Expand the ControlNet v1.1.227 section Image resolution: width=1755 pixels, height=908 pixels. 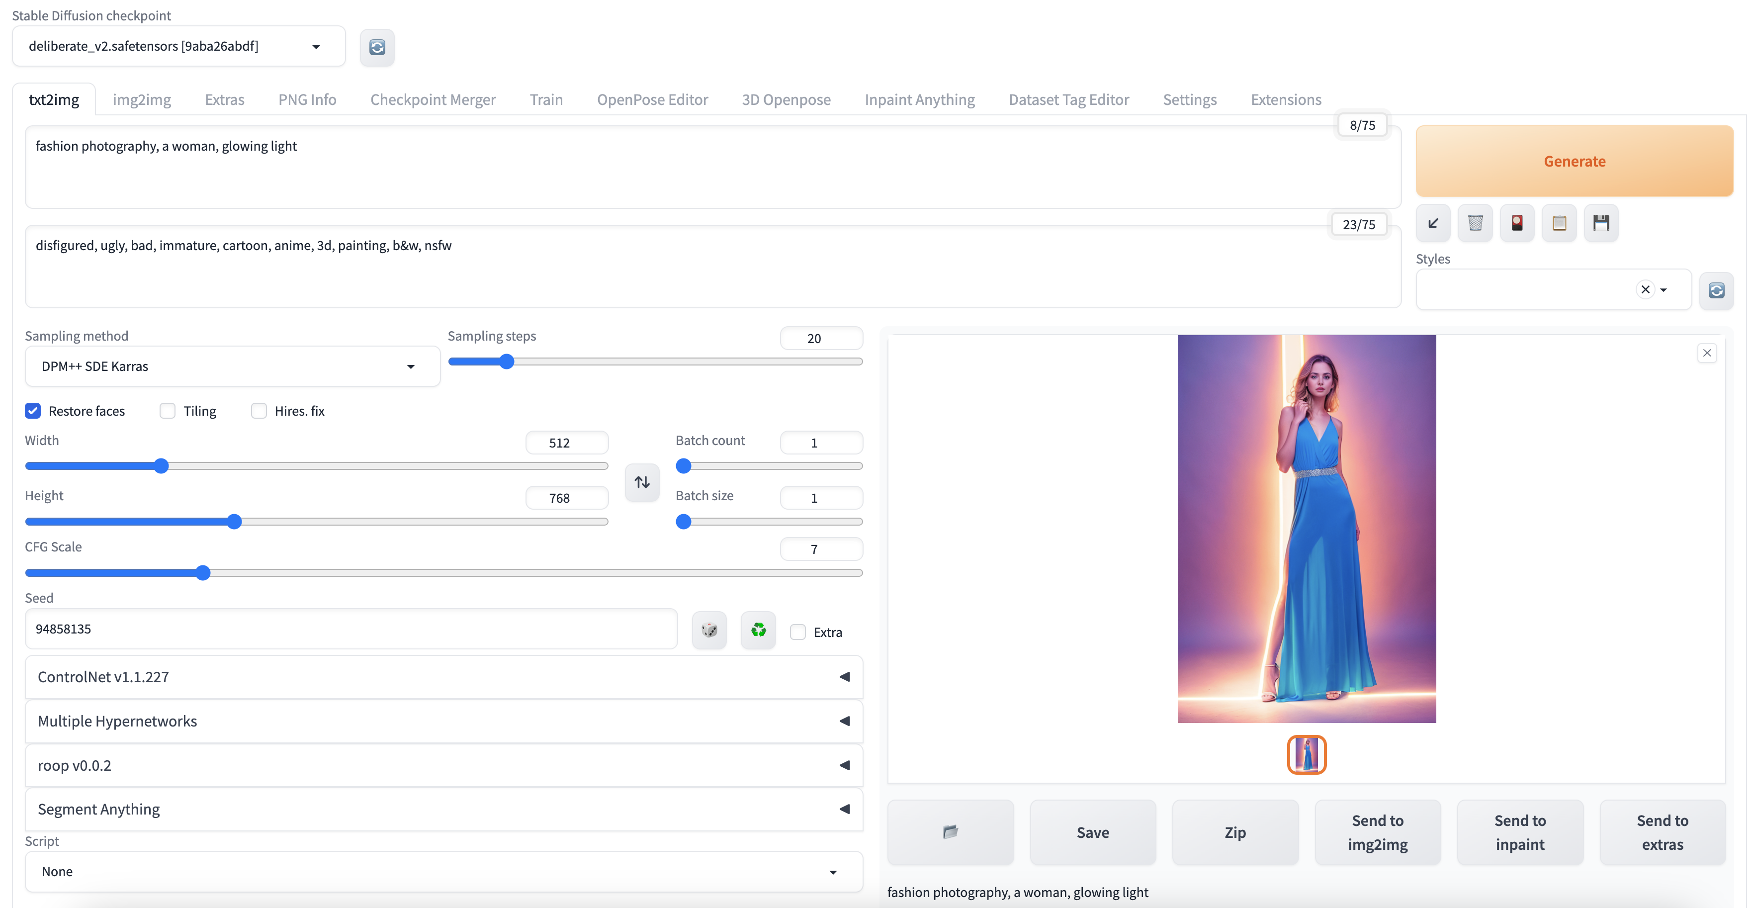(x=443, y=677)
